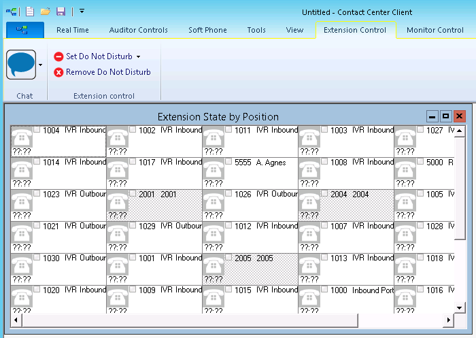Screen dimensions: 476x338
Task: Select the 1030 IVR Outbound cell label
Action: point(75,258)
